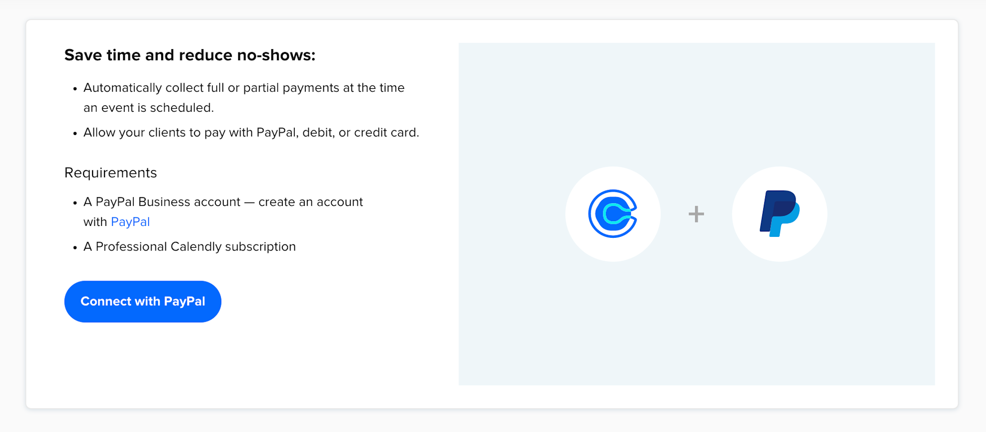
Task: Click the 'Requirements' subheading text
Action: (x=111, y=173)
